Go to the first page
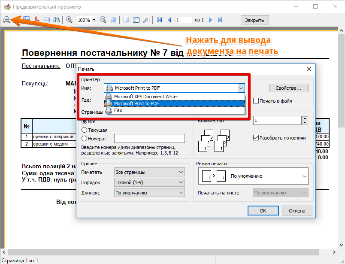Screen dimensions: 345x264 pyautogui.click(x=160, y=20)
